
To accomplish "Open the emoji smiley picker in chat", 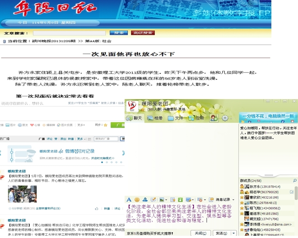I will coord(137,200).
